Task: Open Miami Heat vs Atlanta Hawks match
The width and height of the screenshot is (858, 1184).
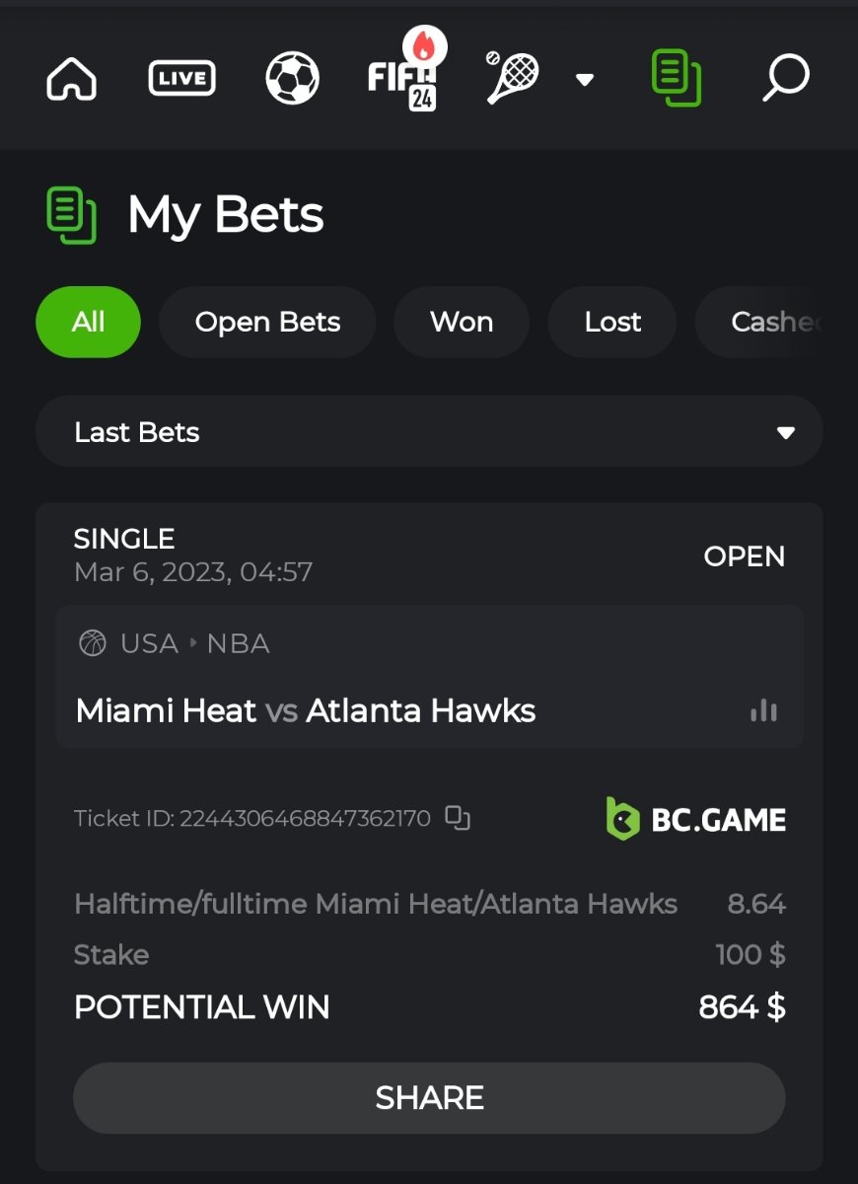Action: pyautogui.click(x=306, y=710)
